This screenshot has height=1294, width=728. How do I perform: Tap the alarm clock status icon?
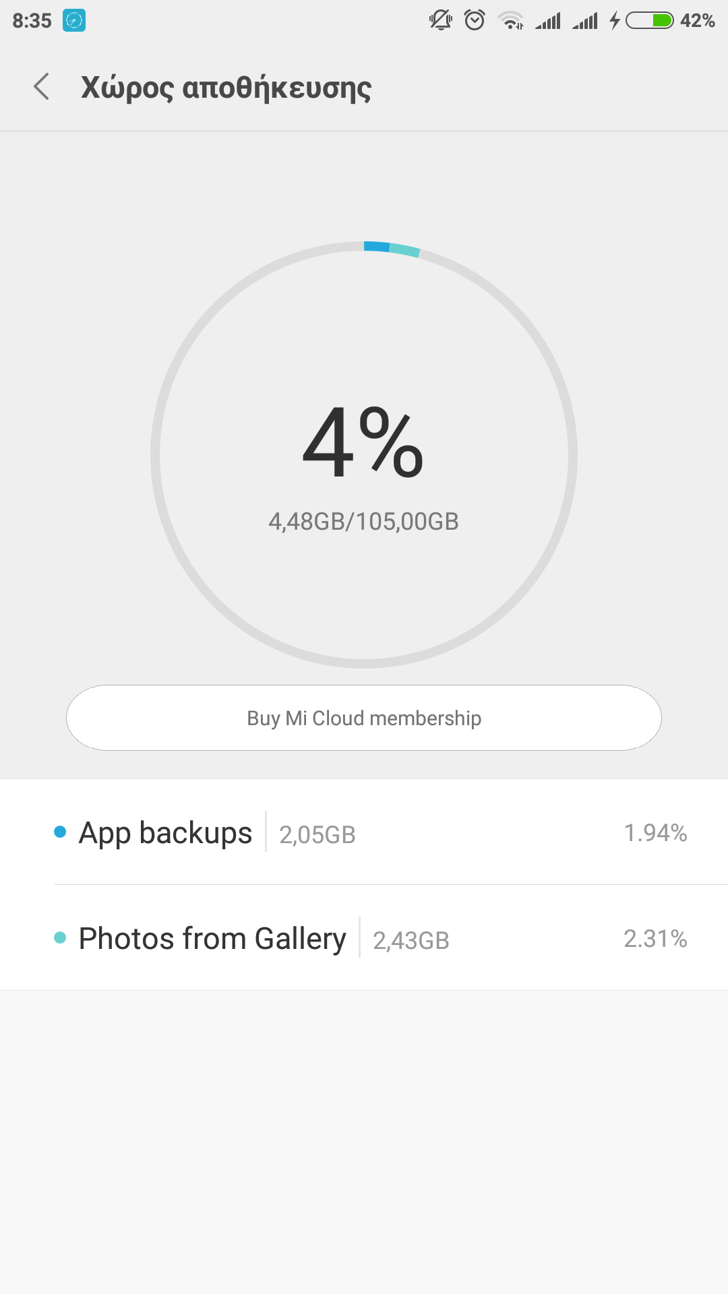click(x=475, y=20)
